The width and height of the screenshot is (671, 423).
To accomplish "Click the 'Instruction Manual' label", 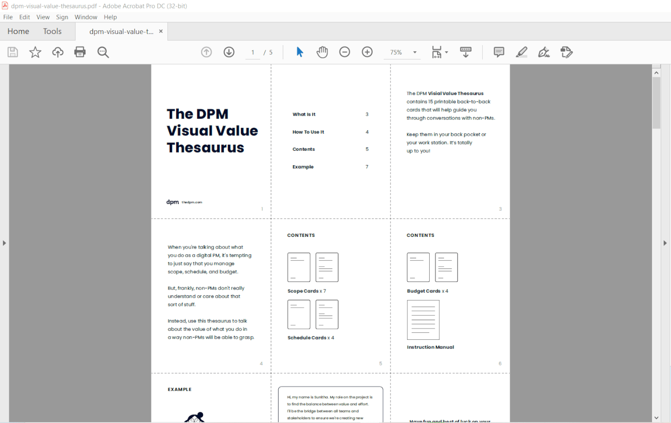I will tap(430, 347).
